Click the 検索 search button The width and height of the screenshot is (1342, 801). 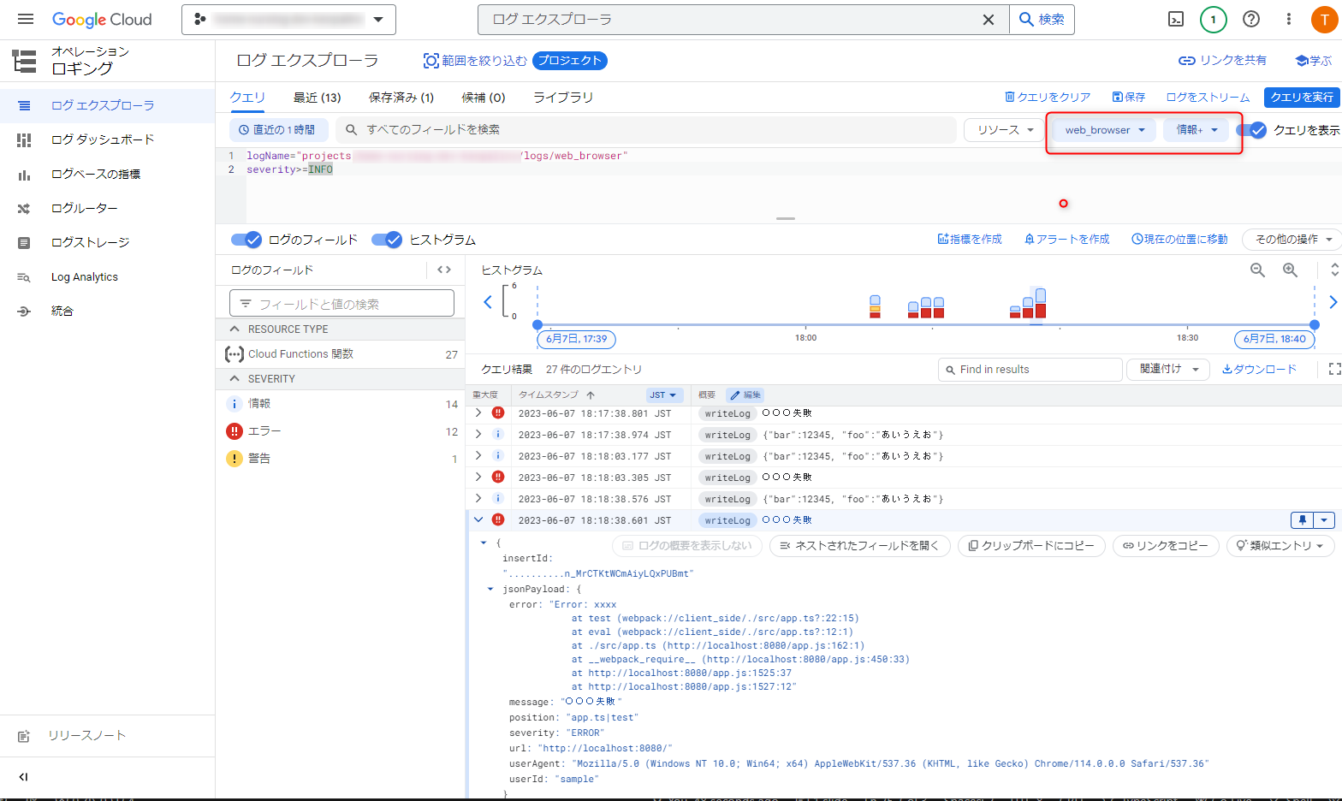click(1042, 20)
